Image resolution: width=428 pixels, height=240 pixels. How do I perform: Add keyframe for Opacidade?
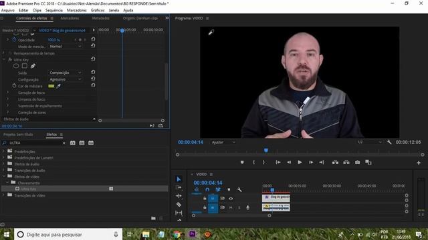80,40
